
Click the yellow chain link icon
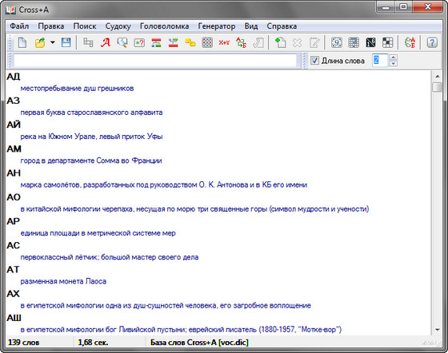point(190,43)
